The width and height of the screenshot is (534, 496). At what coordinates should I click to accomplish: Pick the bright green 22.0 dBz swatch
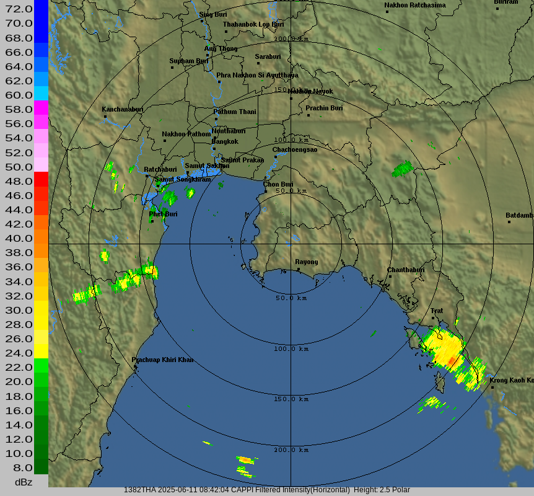point(41,366)
